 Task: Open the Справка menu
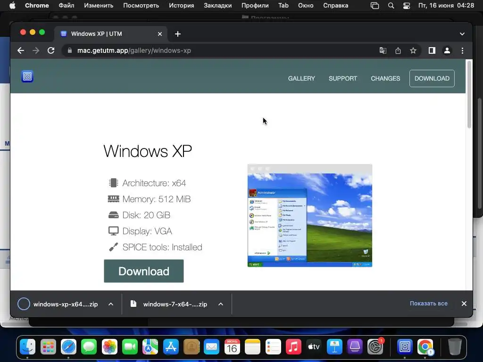[x=335, y=6]
